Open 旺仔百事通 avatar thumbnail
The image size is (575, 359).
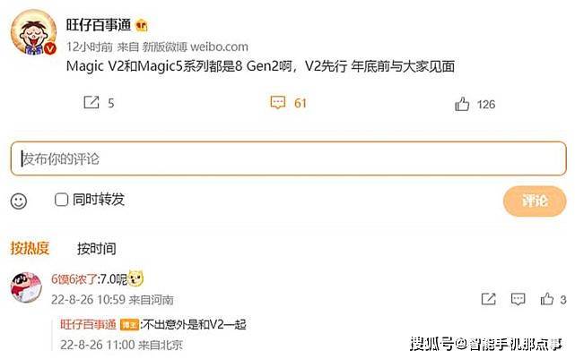pos(34,32)
